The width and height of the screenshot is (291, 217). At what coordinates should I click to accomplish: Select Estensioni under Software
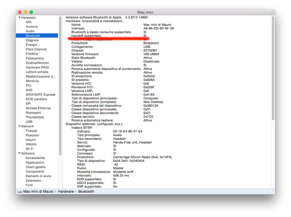click(x=34, y=181)
